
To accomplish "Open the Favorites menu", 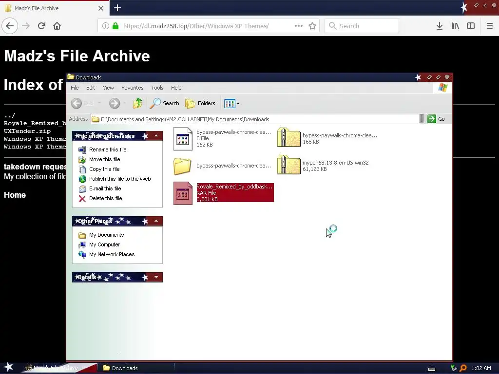I will tap(133, 88).
